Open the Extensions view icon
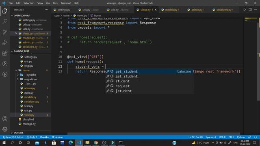 5,53
